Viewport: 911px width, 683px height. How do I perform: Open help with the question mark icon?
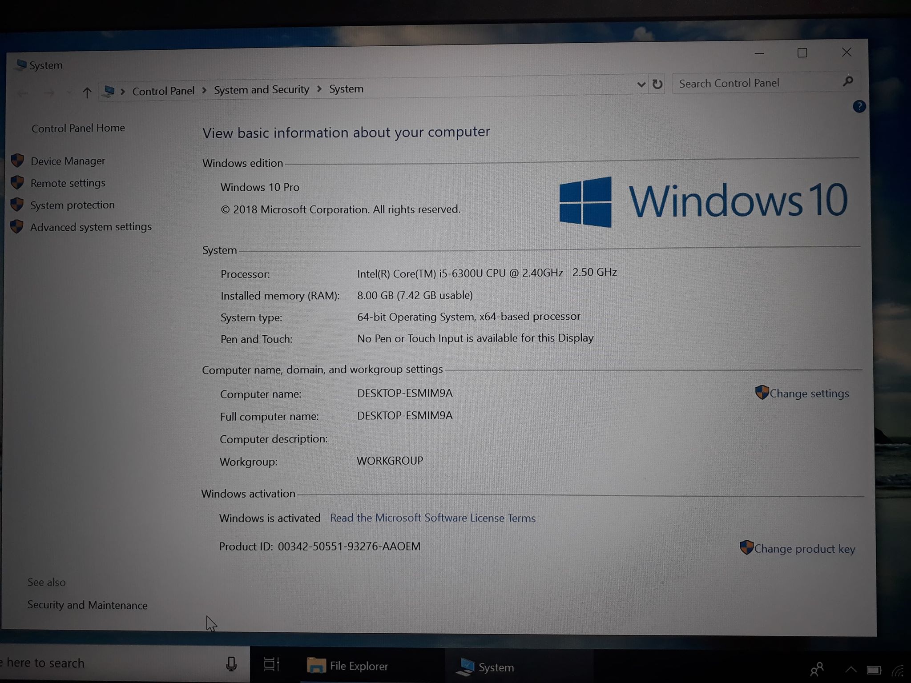click(859, 107)
